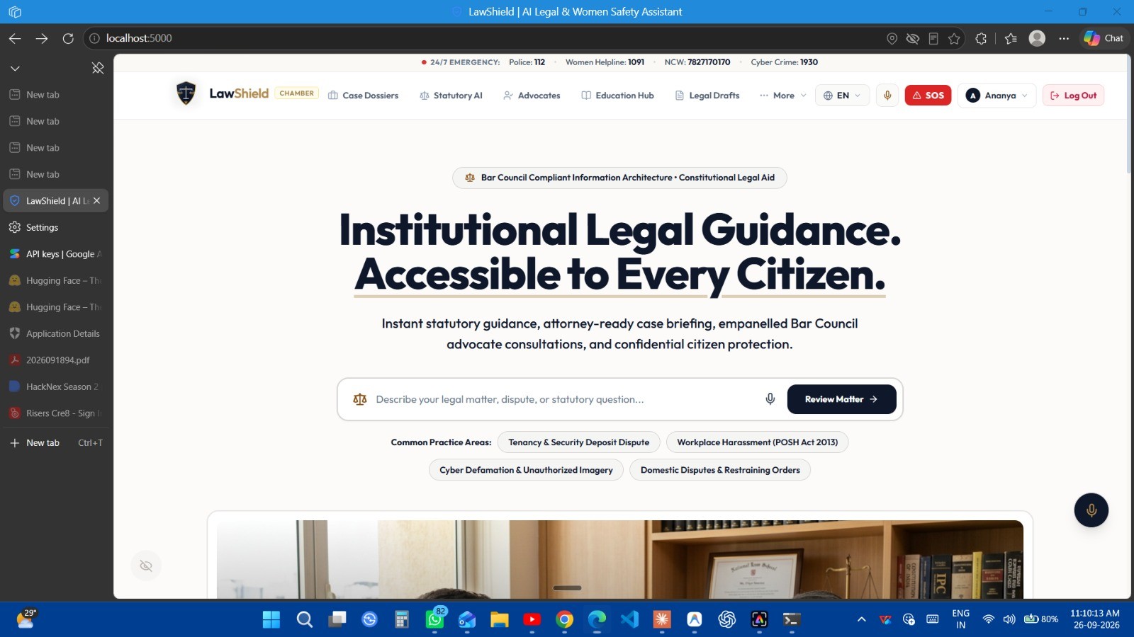Bookmark this page with the star icon

click(x=955, y=38)
